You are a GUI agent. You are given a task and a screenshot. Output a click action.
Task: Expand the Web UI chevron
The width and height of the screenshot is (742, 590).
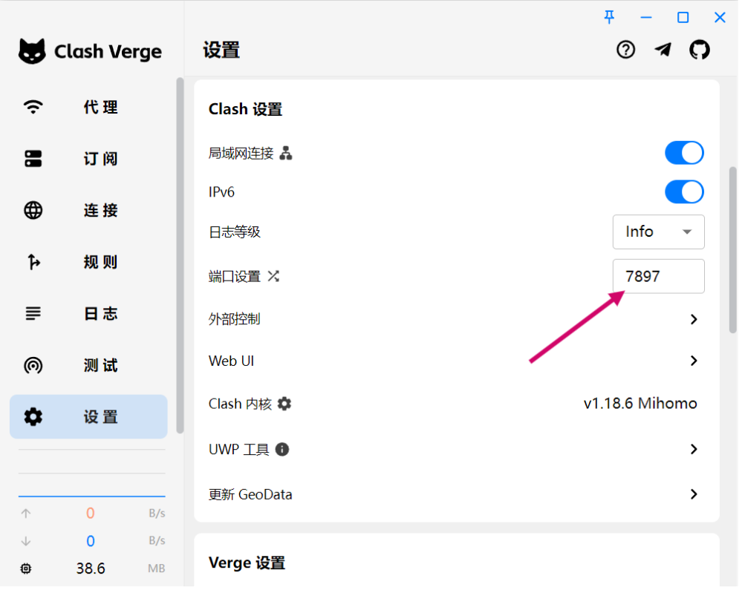694,361
